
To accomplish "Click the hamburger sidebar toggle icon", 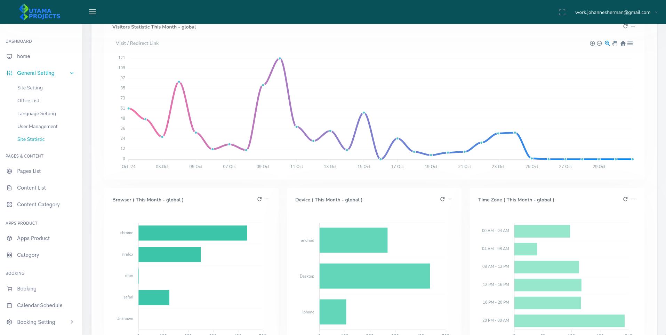I will pos(93,12).
